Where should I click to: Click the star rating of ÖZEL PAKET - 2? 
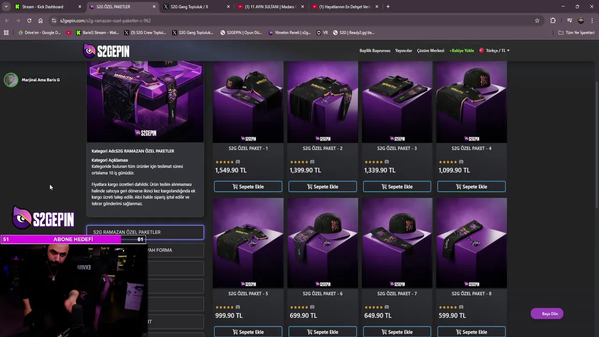pyautogui.click(x=299, y=162)
